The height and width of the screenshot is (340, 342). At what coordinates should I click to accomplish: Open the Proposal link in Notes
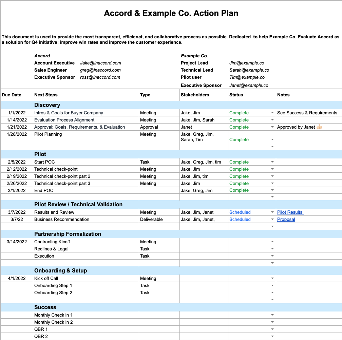(286, 219)
